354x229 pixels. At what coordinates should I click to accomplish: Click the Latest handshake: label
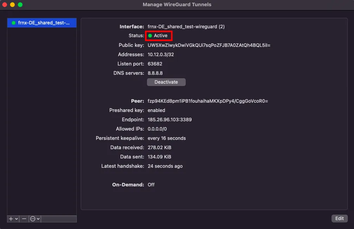[x=123, y=166]
